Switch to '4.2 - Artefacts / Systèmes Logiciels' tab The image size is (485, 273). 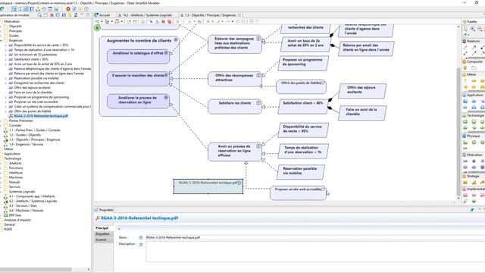click(145, 15)
